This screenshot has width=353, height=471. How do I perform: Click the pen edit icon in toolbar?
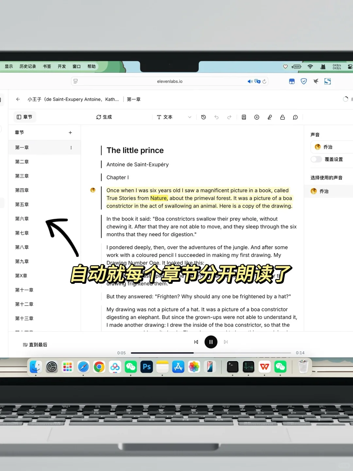click(270, 117)
